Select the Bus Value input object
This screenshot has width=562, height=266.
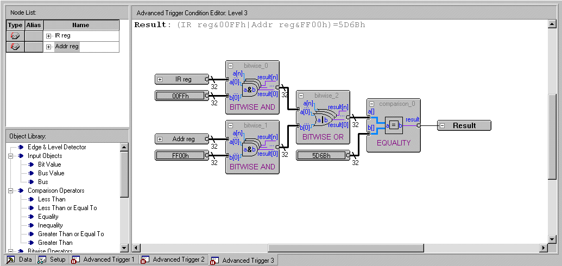click(x=50, y=173)
